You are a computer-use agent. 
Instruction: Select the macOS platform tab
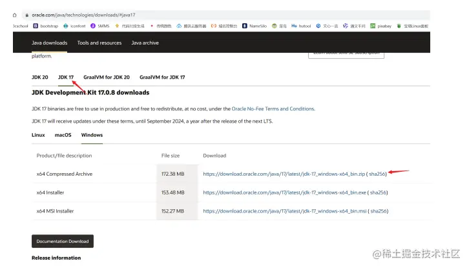[x=63, y=135]
